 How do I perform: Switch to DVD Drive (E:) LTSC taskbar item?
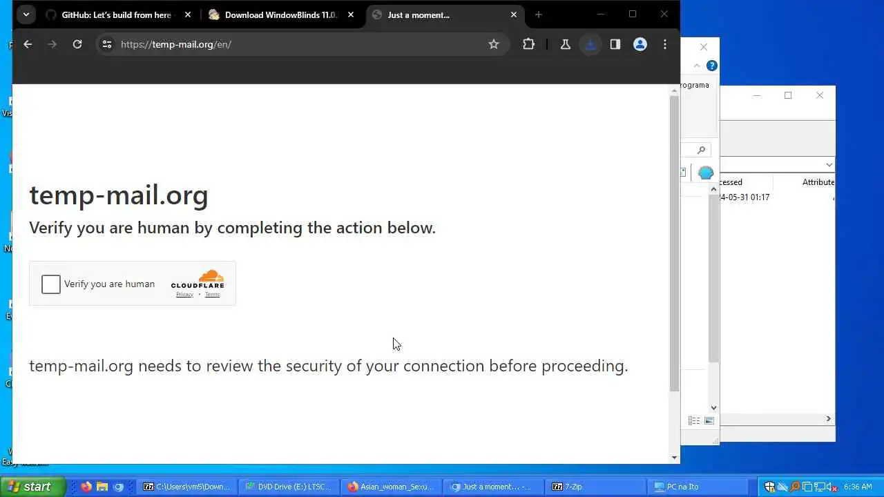click(289, 487)
